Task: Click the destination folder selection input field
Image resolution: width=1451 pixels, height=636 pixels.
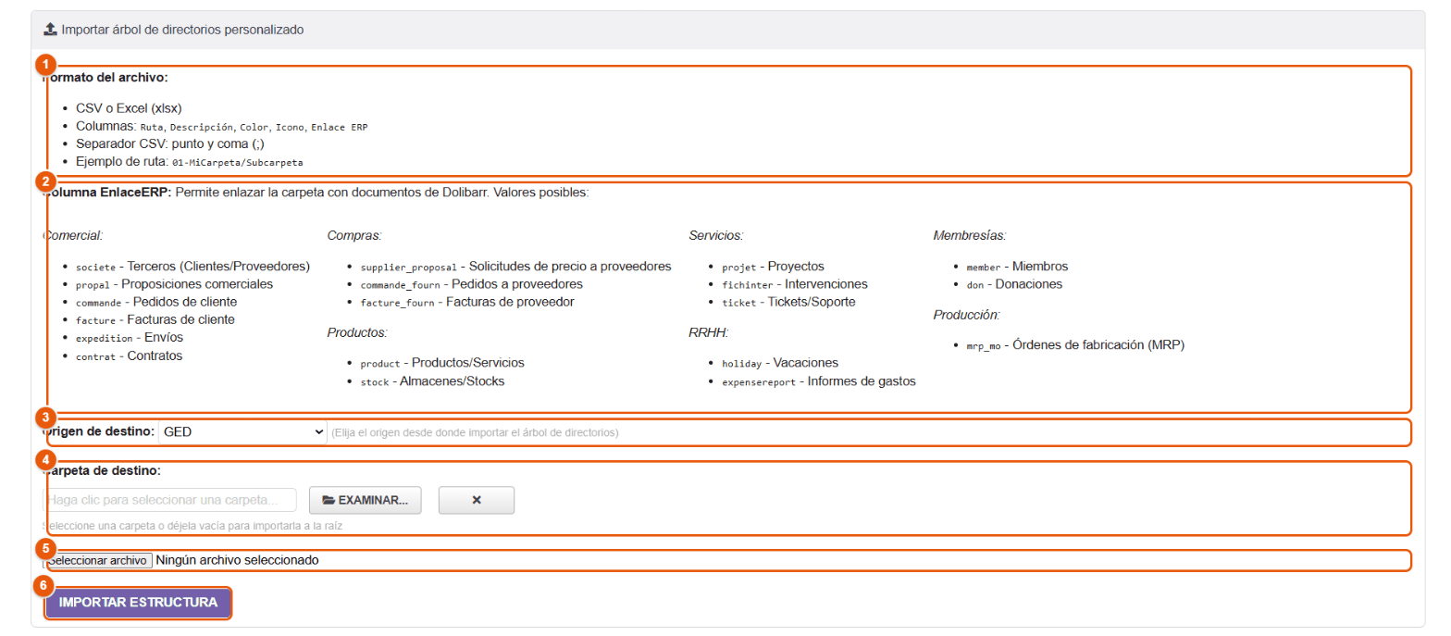Action: 170,500
